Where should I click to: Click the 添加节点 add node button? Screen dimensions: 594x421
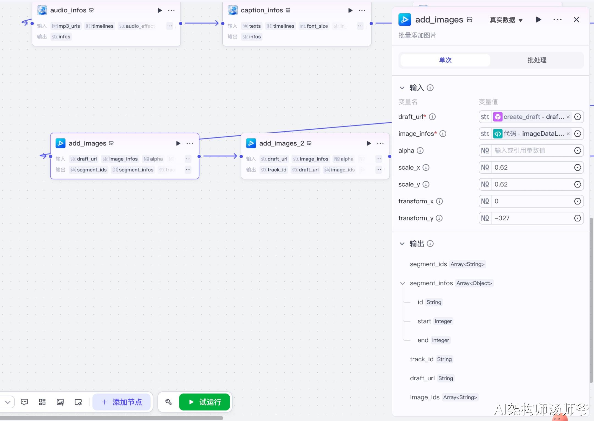pos(122,402)
